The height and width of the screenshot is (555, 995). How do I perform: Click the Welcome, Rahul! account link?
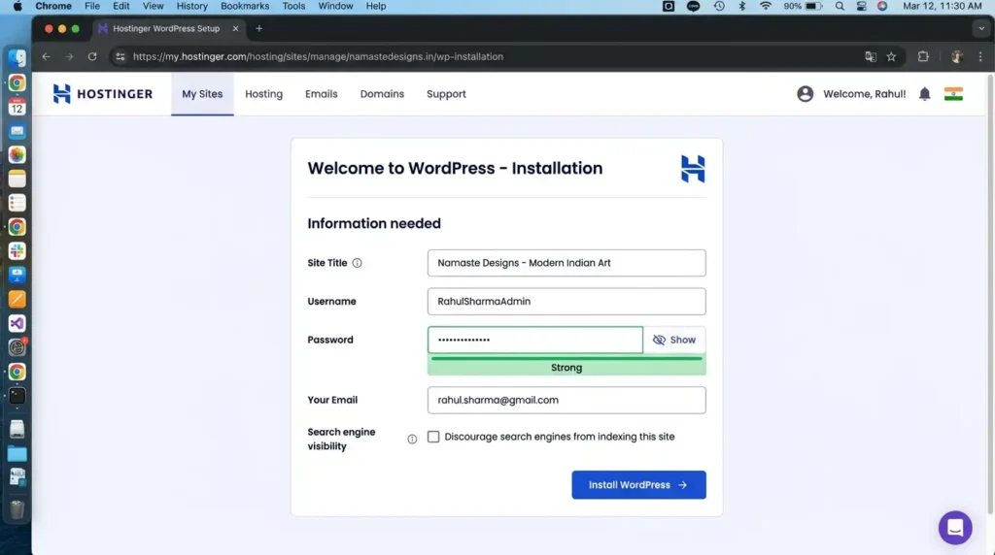pyautogui.click(x=864, y=94)
